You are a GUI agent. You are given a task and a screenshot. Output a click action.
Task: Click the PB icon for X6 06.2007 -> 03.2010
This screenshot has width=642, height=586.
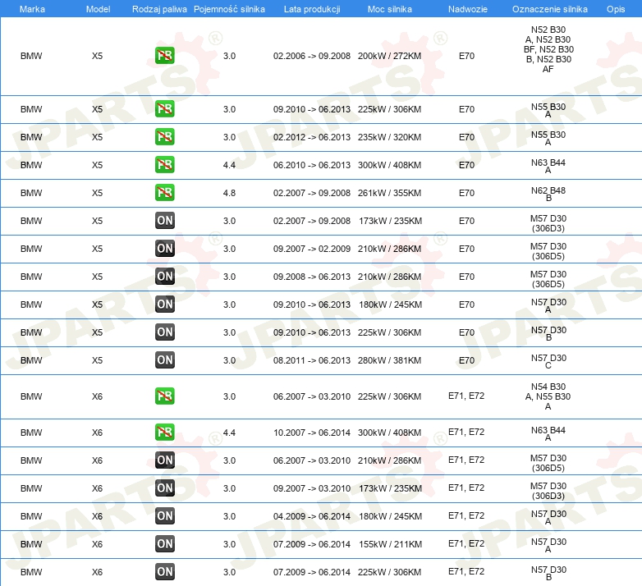tap(164, 396)
